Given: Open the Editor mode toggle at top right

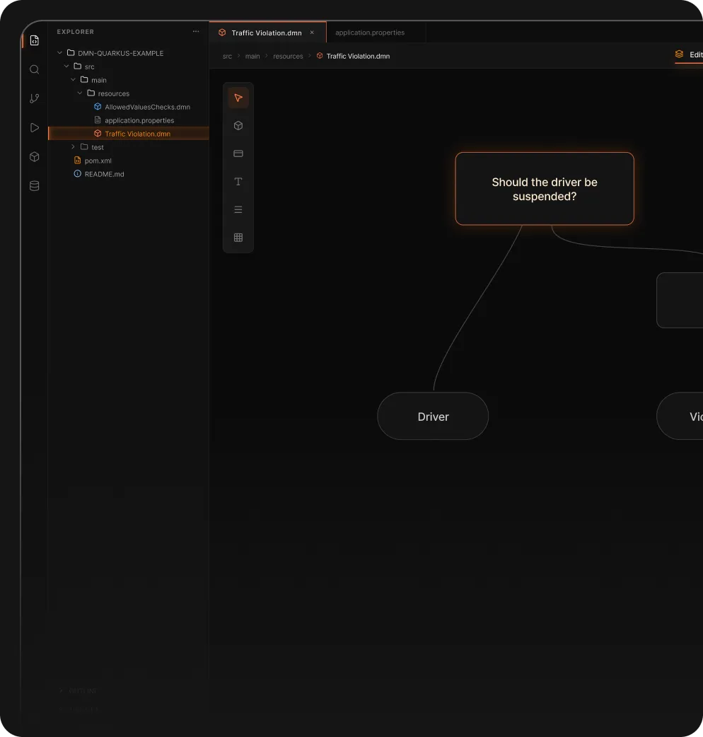Looking at the screenshot, I should [688, 54].
